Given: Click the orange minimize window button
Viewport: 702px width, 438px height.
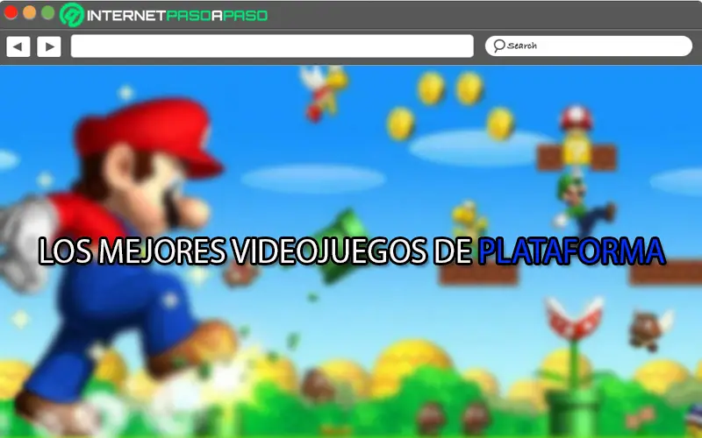Looking at the screenshot, I should tap(30, 12).
